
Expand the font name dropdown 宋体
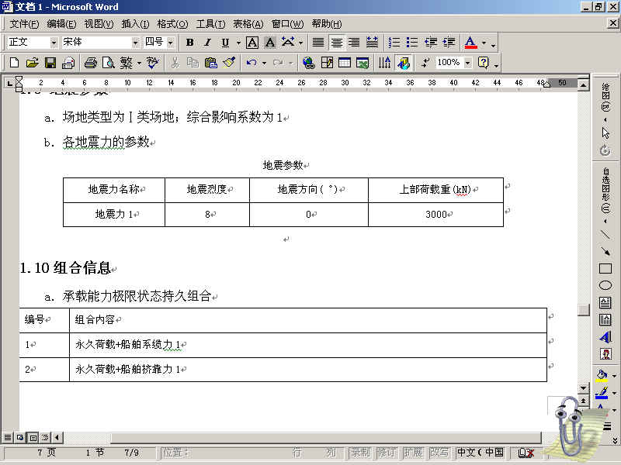(135, 43)
